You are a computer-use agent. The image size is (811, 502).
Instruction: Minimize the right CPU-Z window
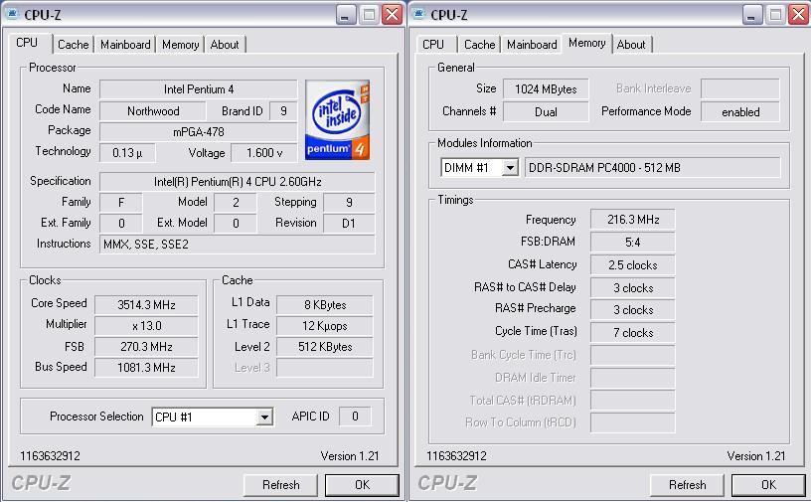(x=752, y=15)
